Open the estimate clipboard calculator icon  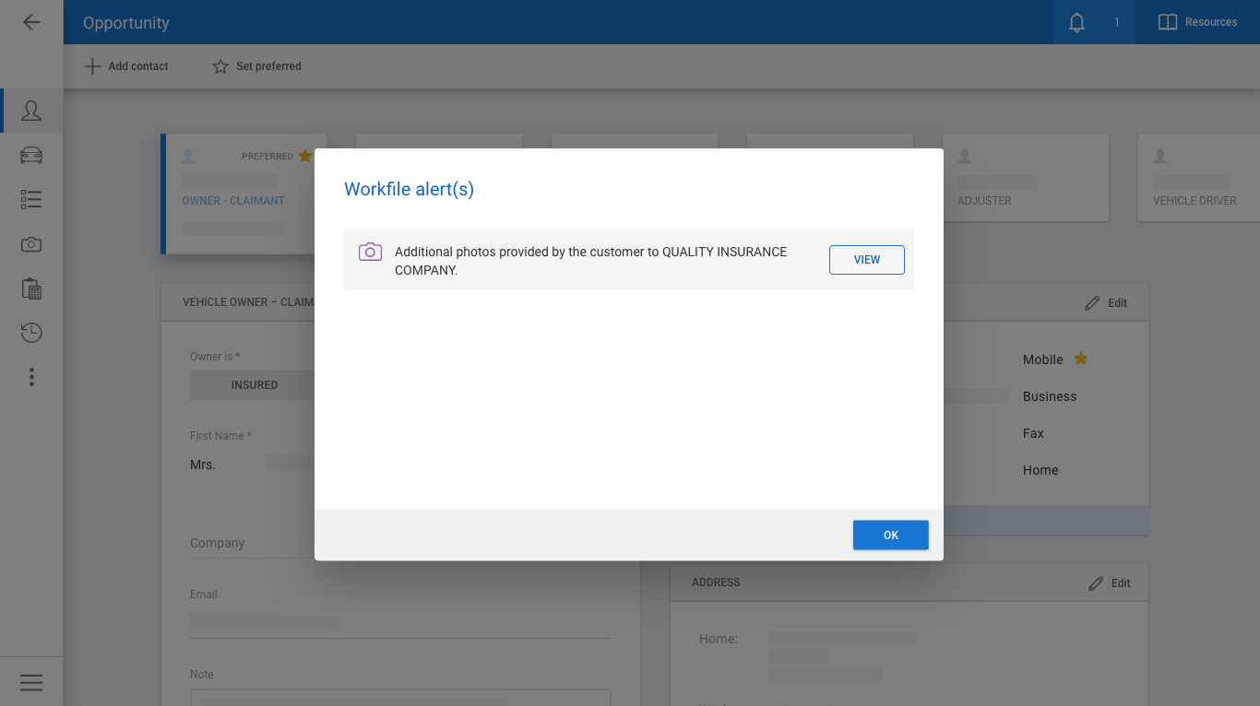31,288
